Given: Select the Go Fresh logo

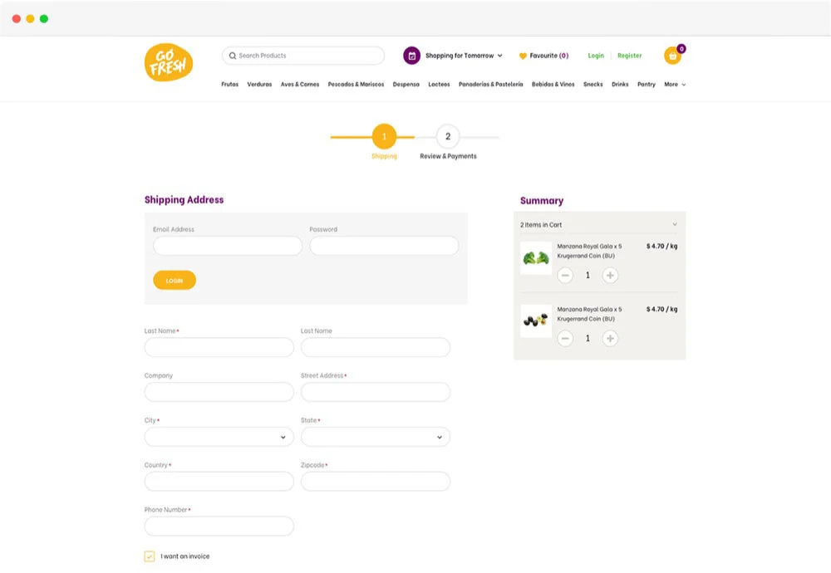Looking at the screenshot, I should pos(167,61).
